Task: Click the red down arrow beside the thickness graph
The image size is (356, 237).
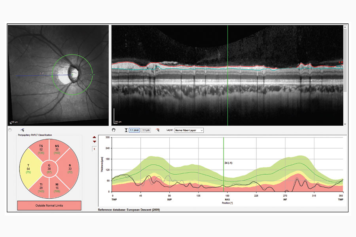Action: click(94, 142)
